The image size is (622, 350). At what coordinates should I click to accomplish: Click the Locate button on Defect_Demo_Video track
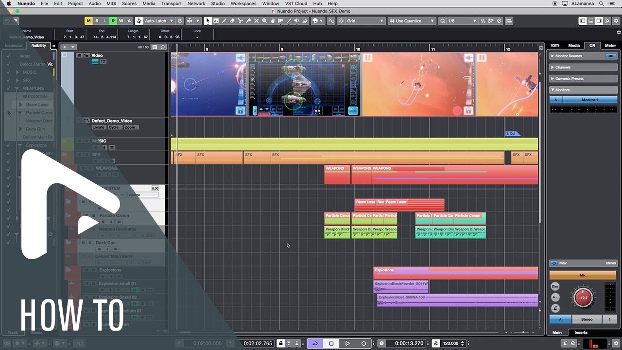99,127
